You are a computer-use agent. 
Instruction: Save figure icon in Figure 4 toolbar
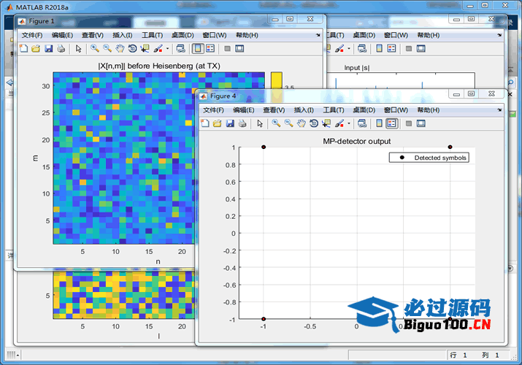230,123
